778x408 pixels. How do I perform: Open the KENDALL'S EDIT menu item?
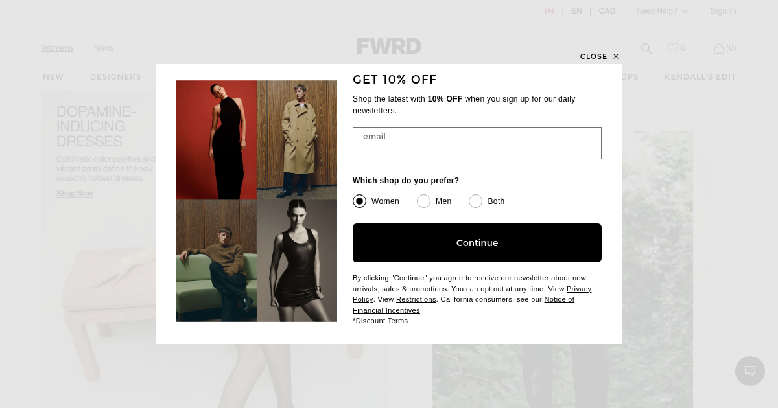click(x=700, y=77)
